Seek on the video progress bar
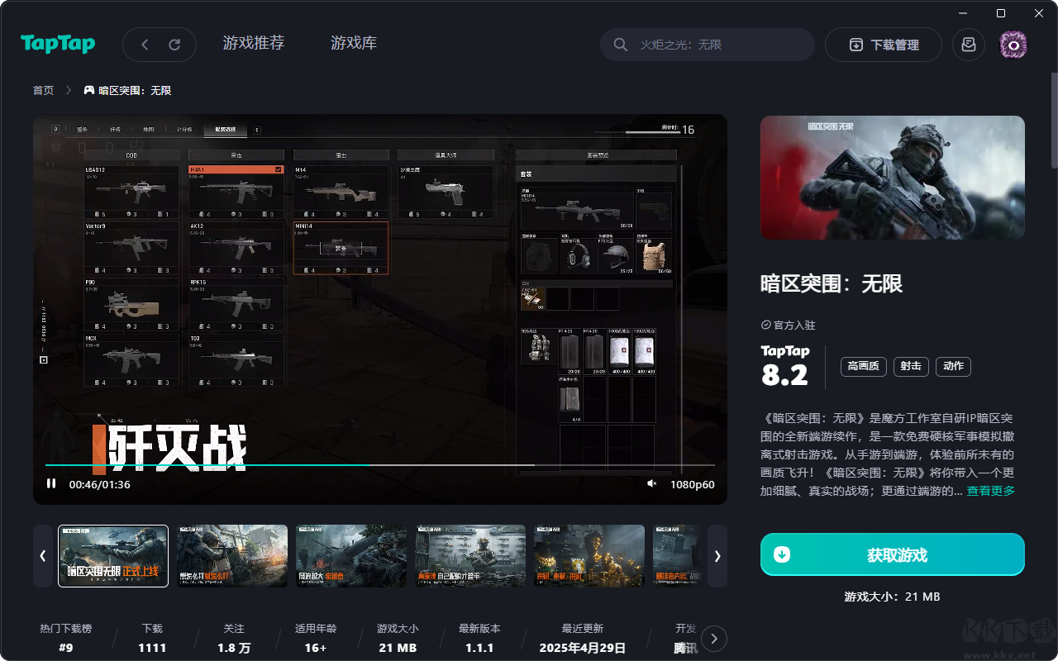 click(379, 465)
